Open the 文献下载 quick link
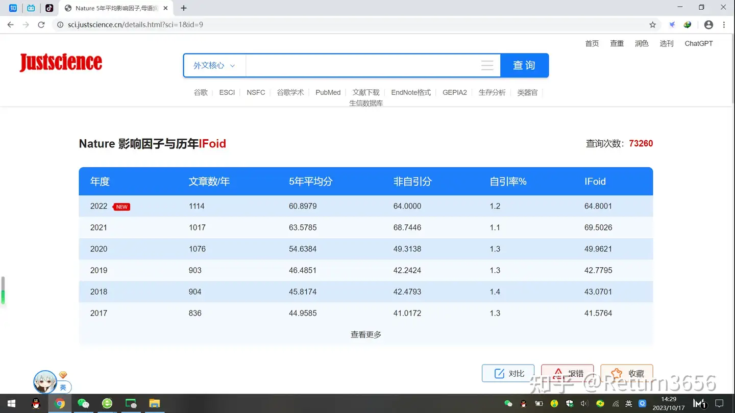Image resolution: width=735 pixels, height=413 pixels. coord(366,92)
